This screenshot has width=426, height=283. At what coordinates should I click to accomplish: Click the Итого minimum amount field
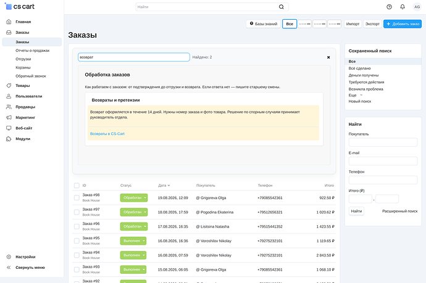[x=361, y=199]
